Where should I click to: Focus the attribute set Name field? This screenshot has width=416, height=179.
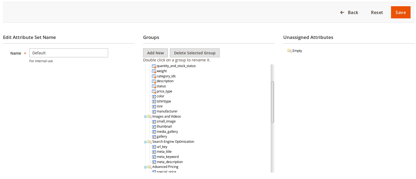click(x=68, y=53)
